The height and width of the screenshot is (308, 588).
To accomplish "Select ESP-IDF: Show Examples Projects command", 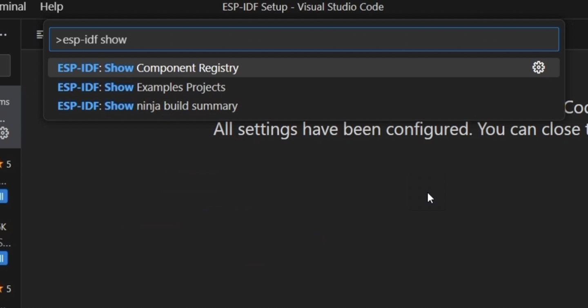I will tap(142, 87).
